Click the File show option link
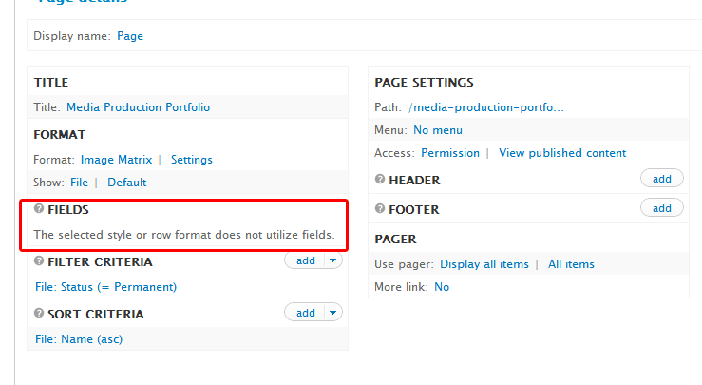702x385 pixels. click(79, 182)
